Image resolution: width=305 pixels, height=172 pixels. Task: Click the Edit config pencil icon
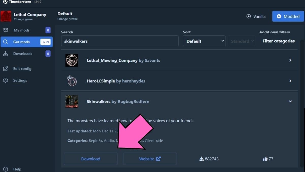coord(6,69)
